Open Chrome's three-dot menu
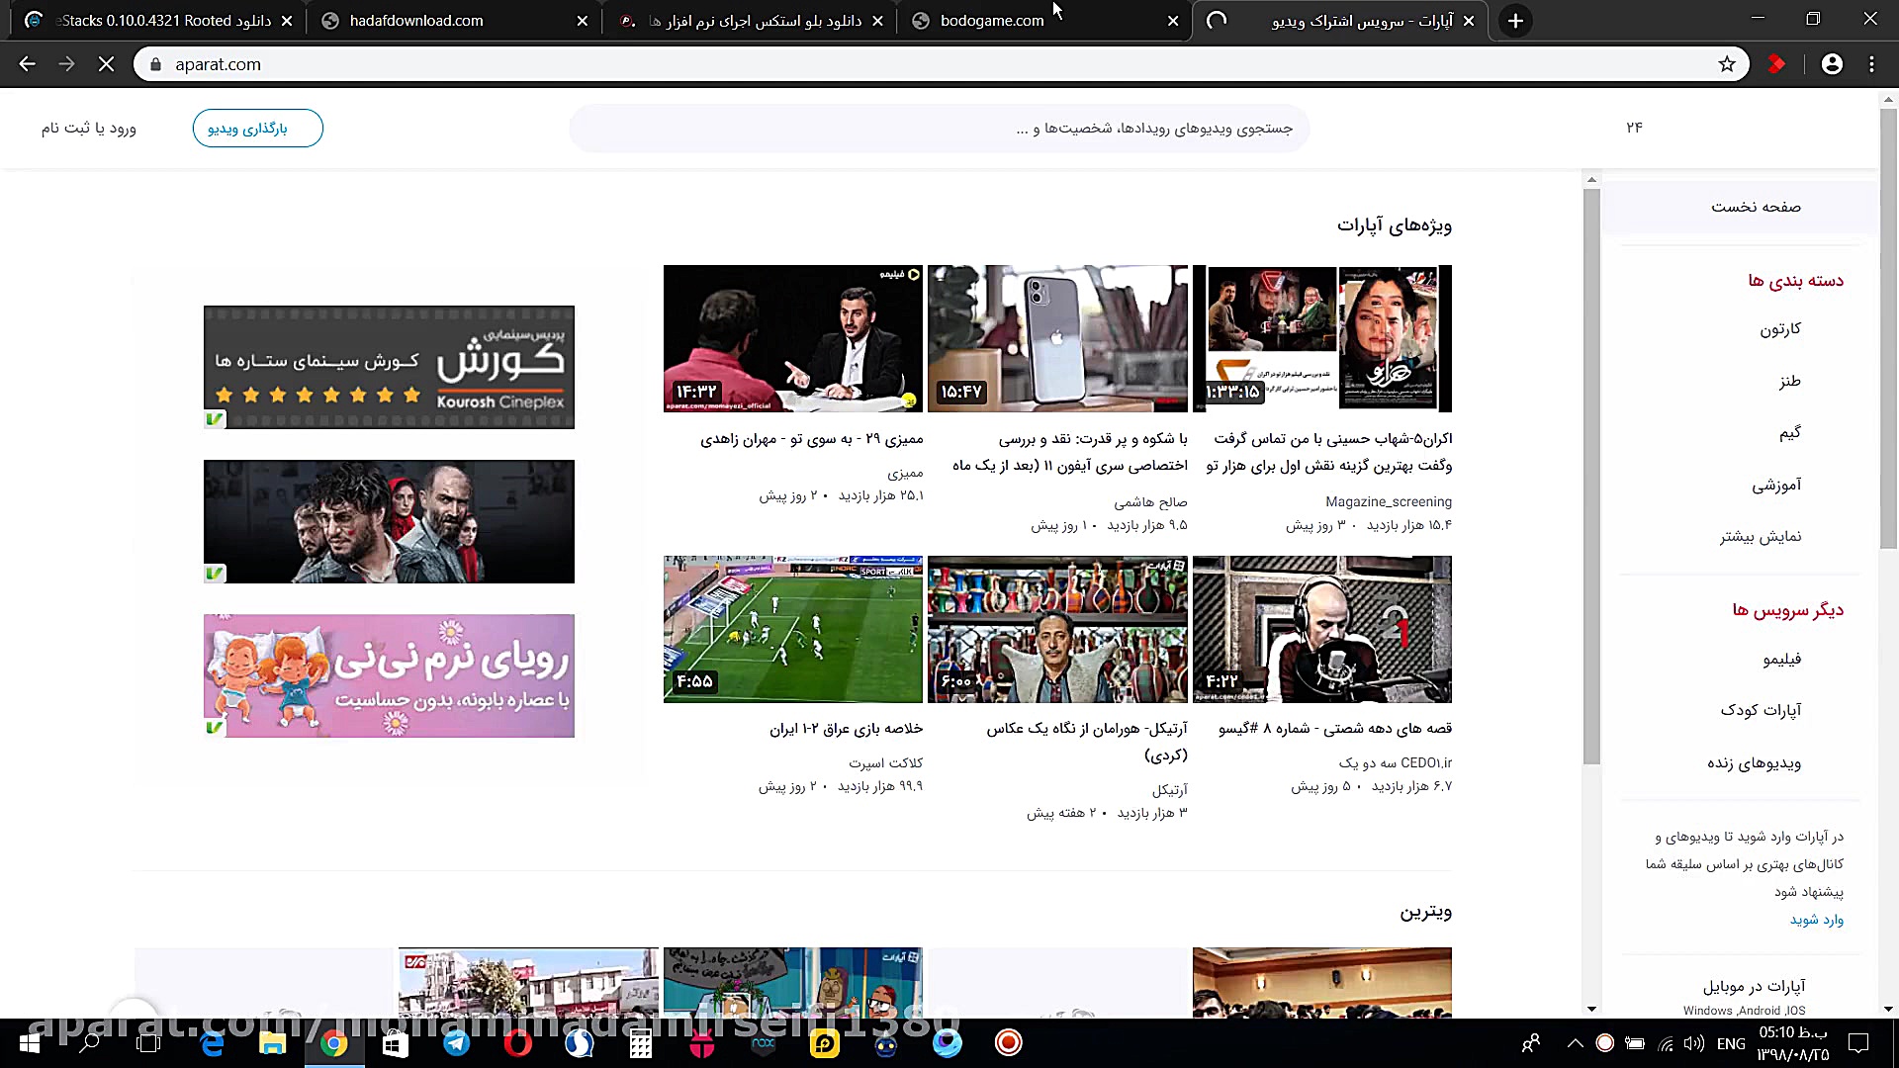This screenshot has width=1899, height=1068. click(1871, 63)
